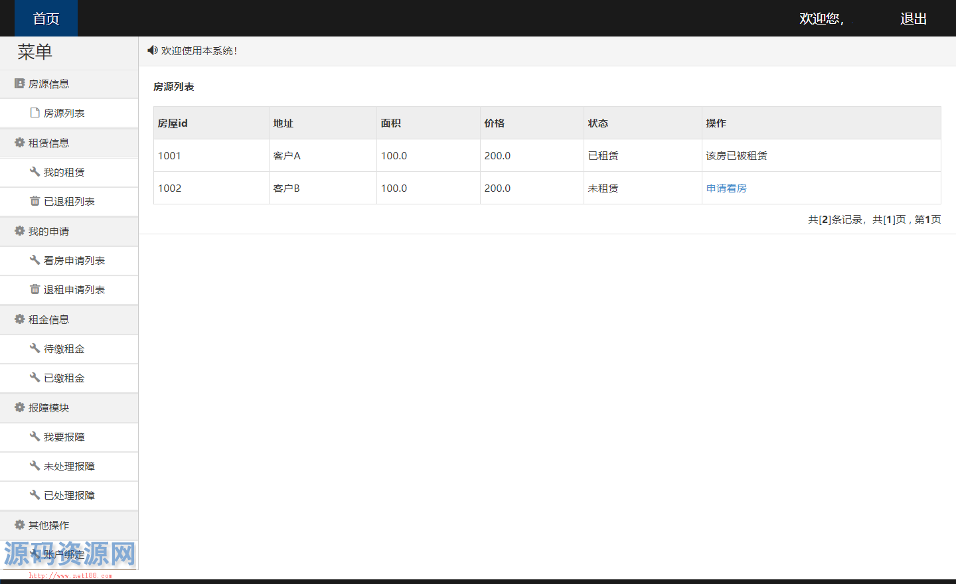Click the 退出 logout link
This screenshot has height=584, width=956.
[x=913, y=19]
